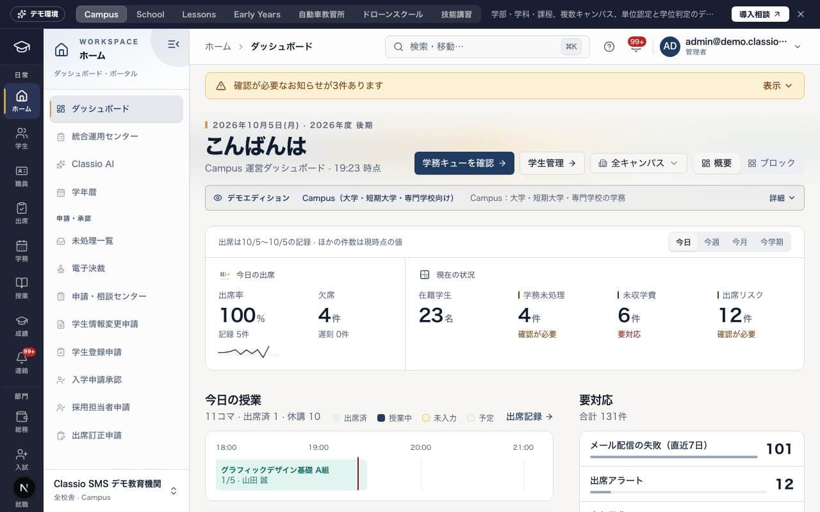This screenshot has height=512, width=820.
Task: Open the 連絡 bell icon in the rail
Action: coord(22,363)
